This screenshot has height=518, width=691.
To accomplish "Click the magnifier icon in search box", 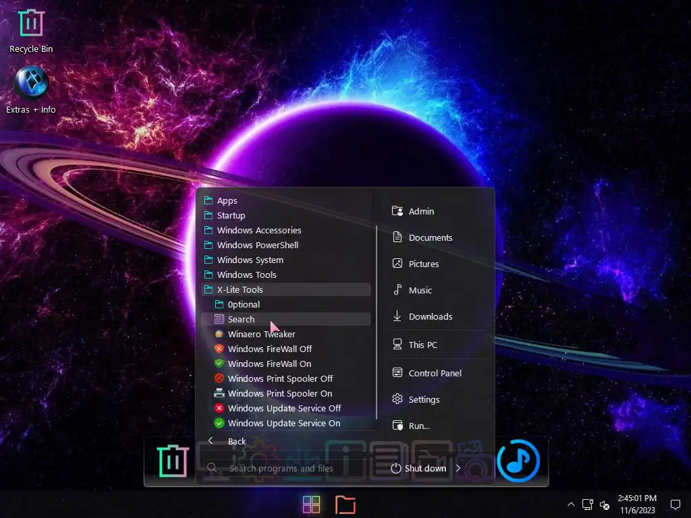I will pos(212,468).
